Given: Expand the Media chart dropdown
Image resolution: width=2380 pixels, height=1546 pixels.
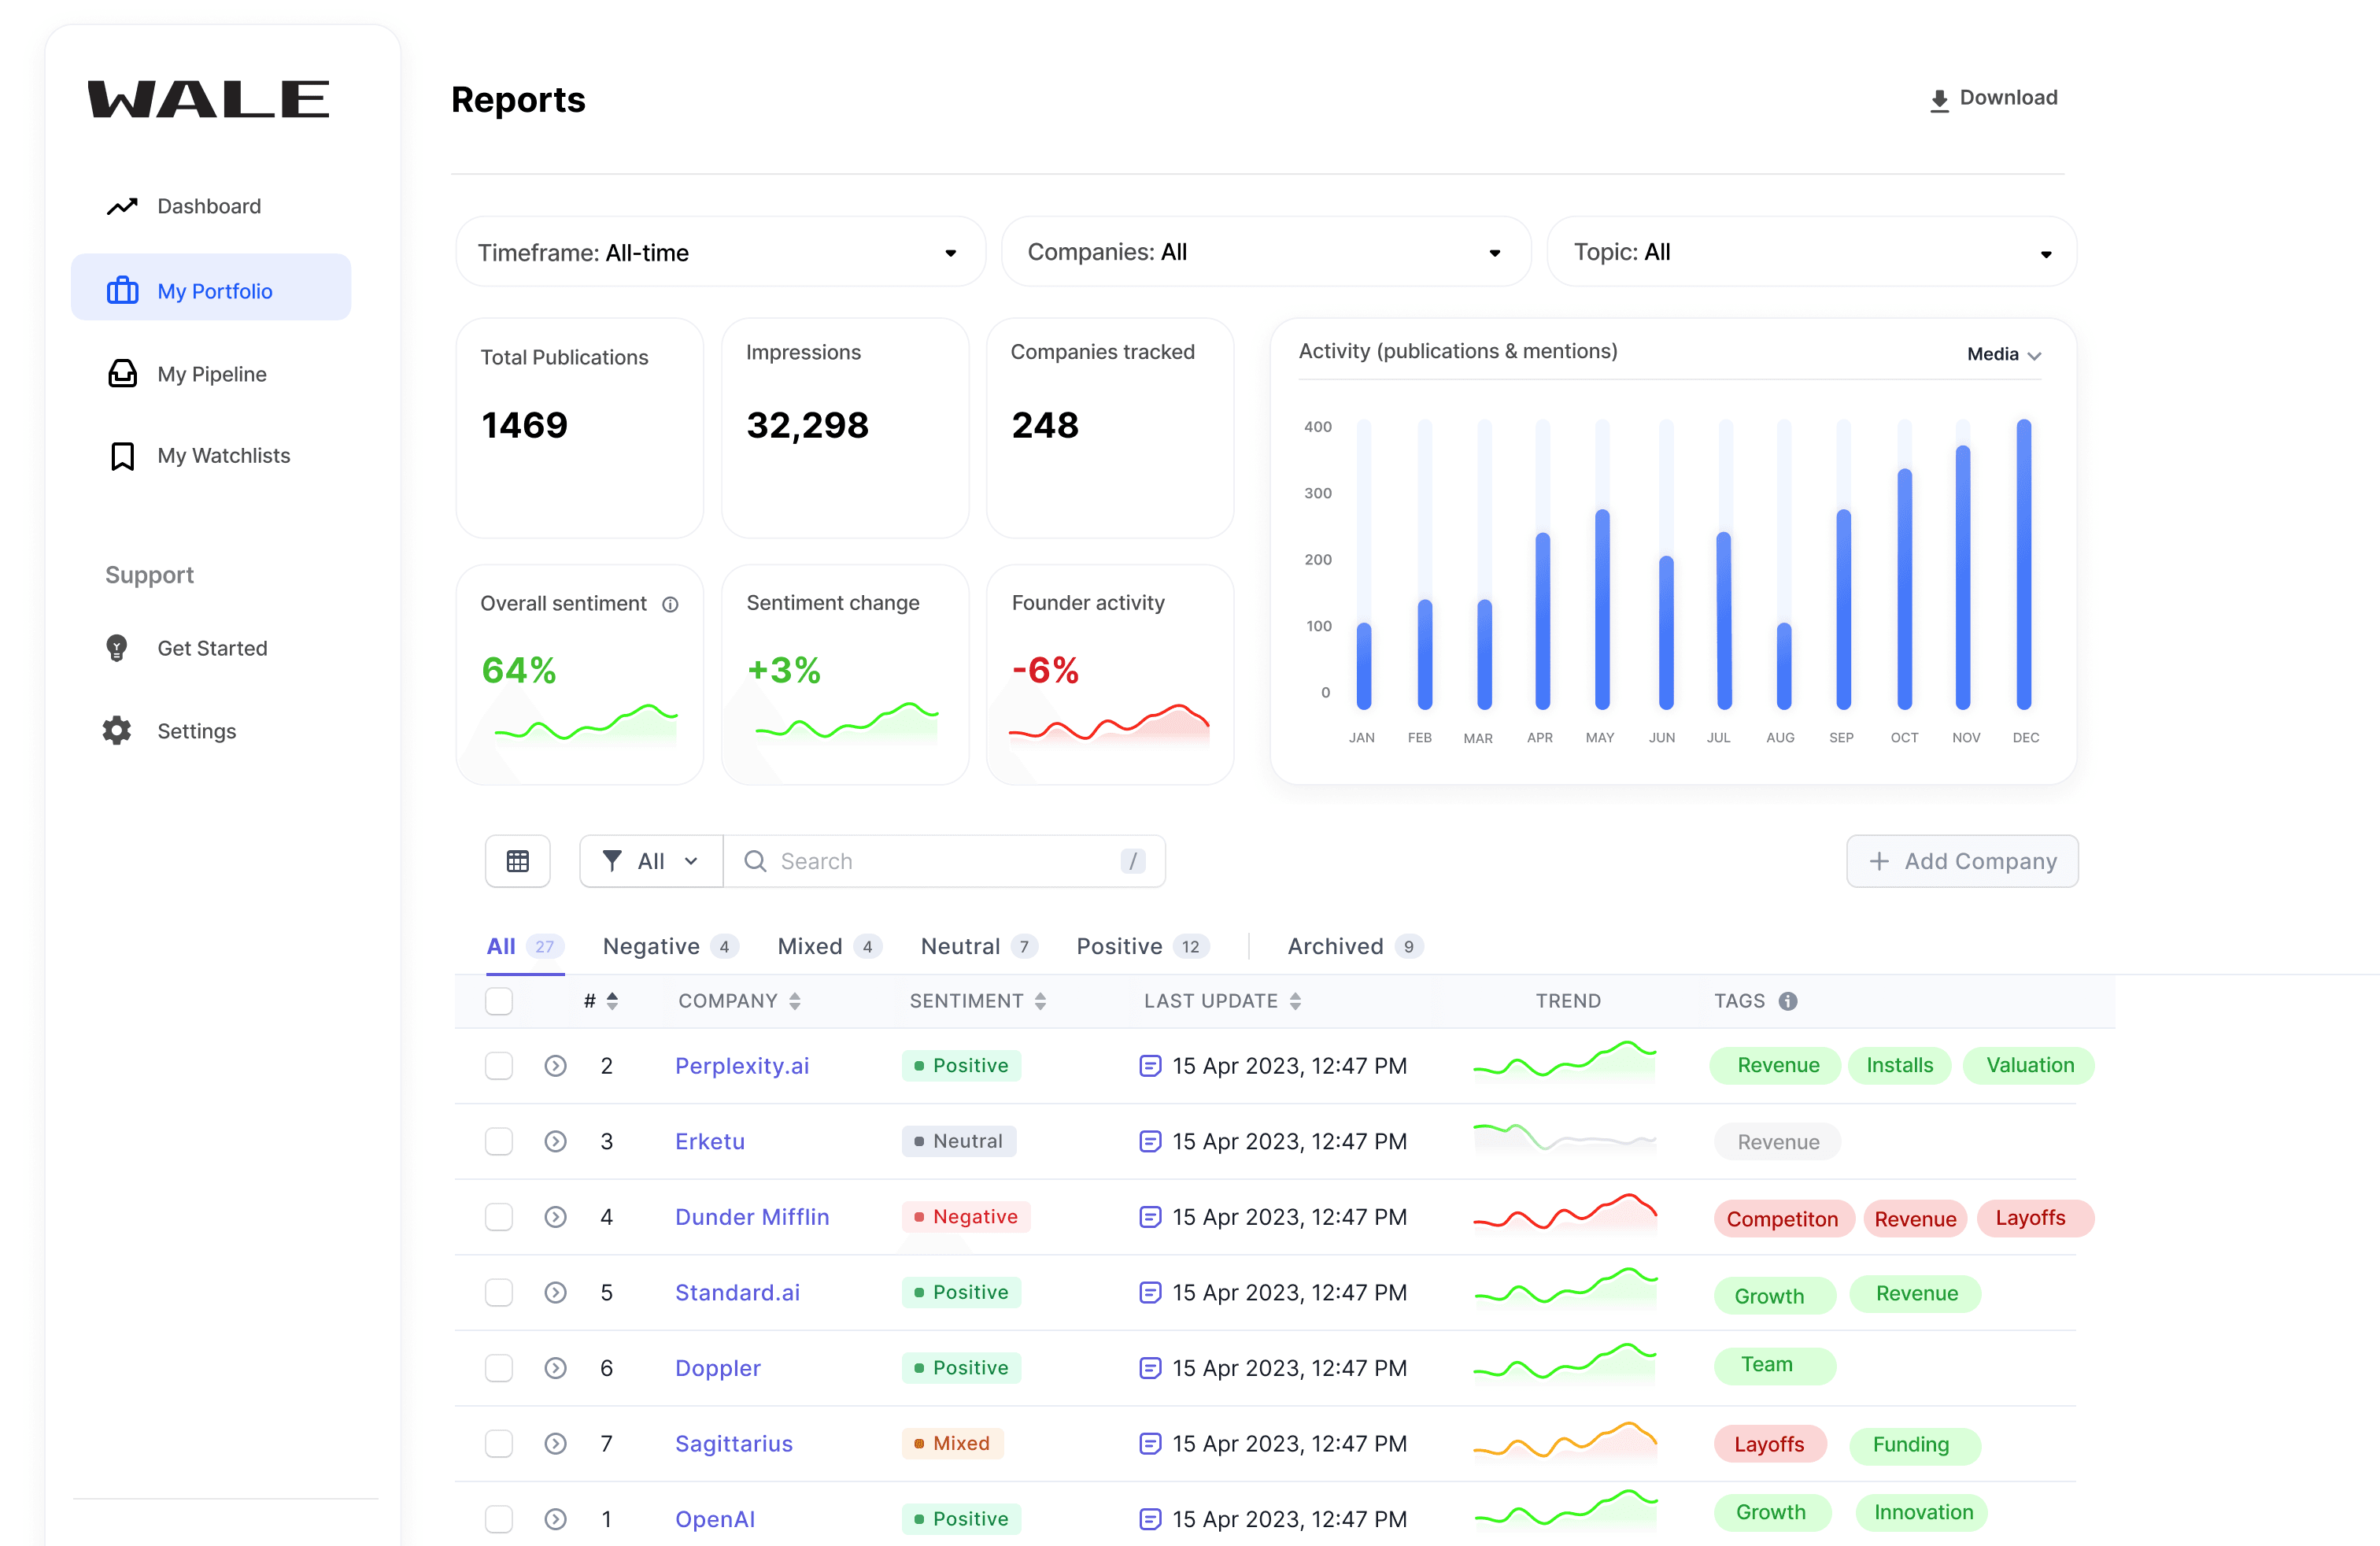Looking at the screenshot, I should [2003, 354].
